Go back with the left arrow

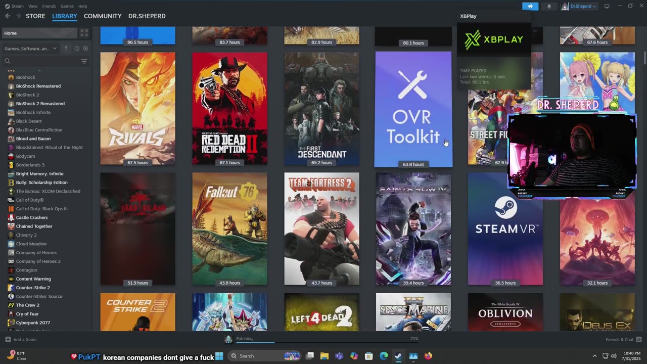point(8,16)
